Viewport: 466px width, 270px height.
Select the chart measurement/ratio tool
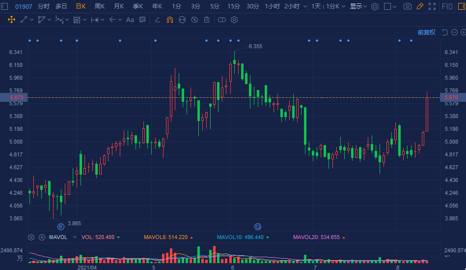(77, 20)
